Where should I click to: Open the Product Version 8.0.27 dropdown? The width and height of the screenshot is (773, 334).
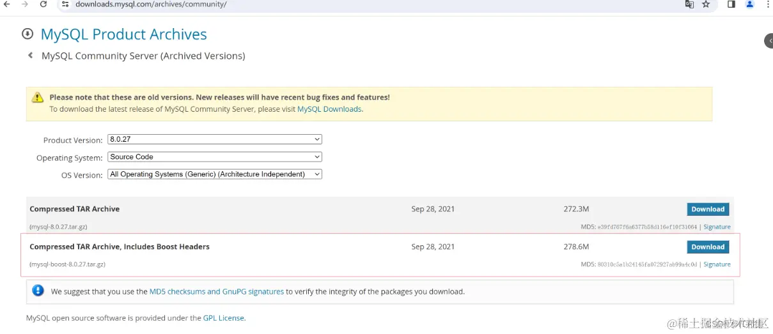click(215, 139)
